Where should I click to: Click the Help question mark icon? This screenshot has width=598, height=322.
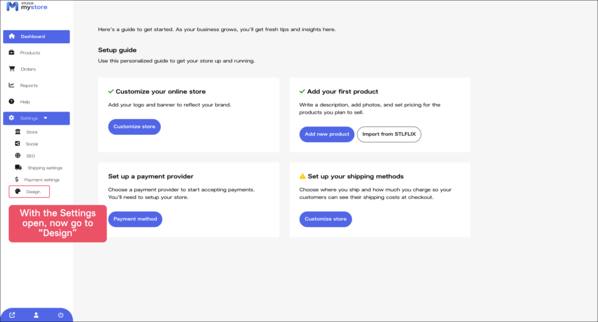coord(12,101)
